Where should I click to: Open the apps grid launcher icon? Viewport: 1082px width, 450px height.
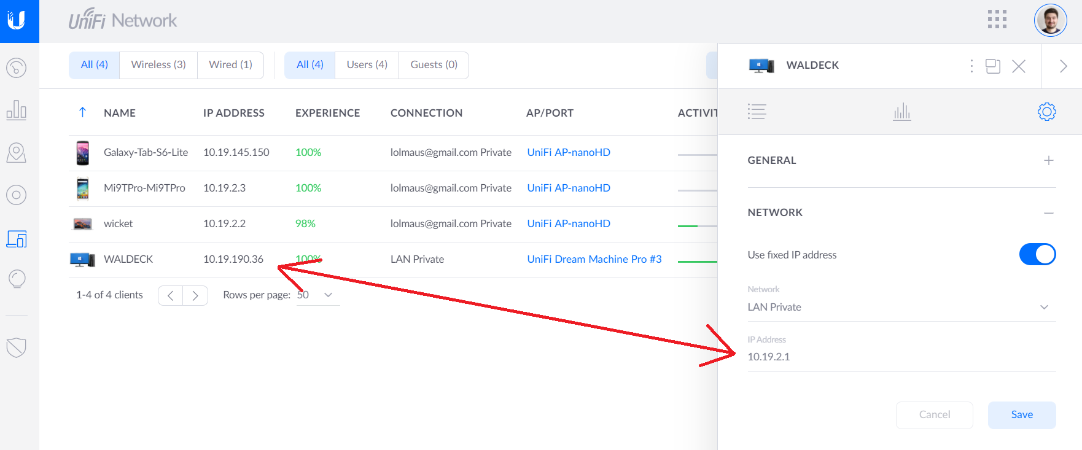click(997, 20)
